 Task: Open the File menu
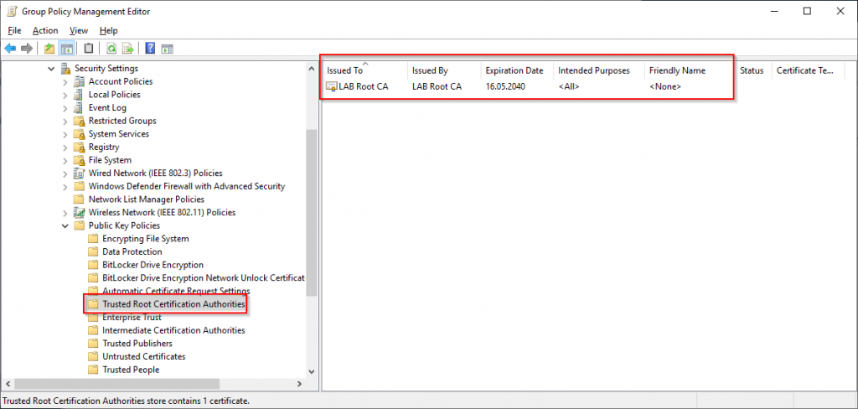14,31
